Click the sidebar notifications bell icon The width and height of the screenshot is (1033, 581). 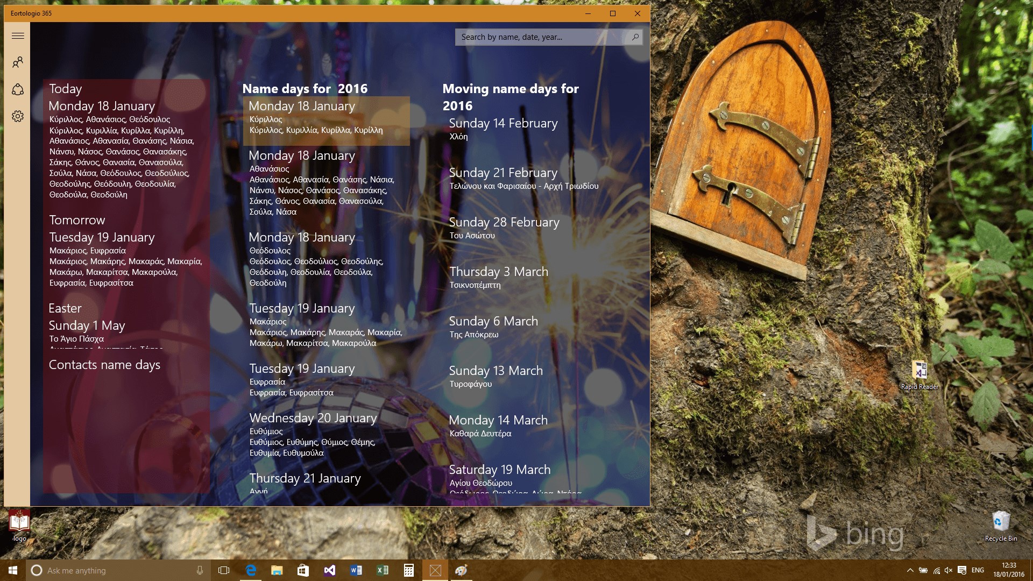click(18, 89)
